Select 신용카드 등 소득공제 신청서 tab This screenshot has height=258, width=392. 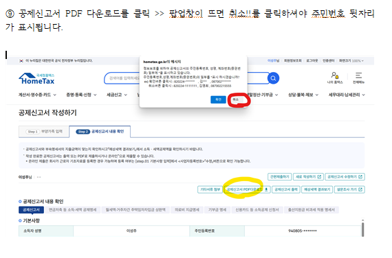tap(257, 210)
